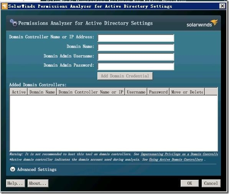Open Impersonating Privilege on a Domain Controller link
Screen dimensions: 229x194
coord(179,154)
